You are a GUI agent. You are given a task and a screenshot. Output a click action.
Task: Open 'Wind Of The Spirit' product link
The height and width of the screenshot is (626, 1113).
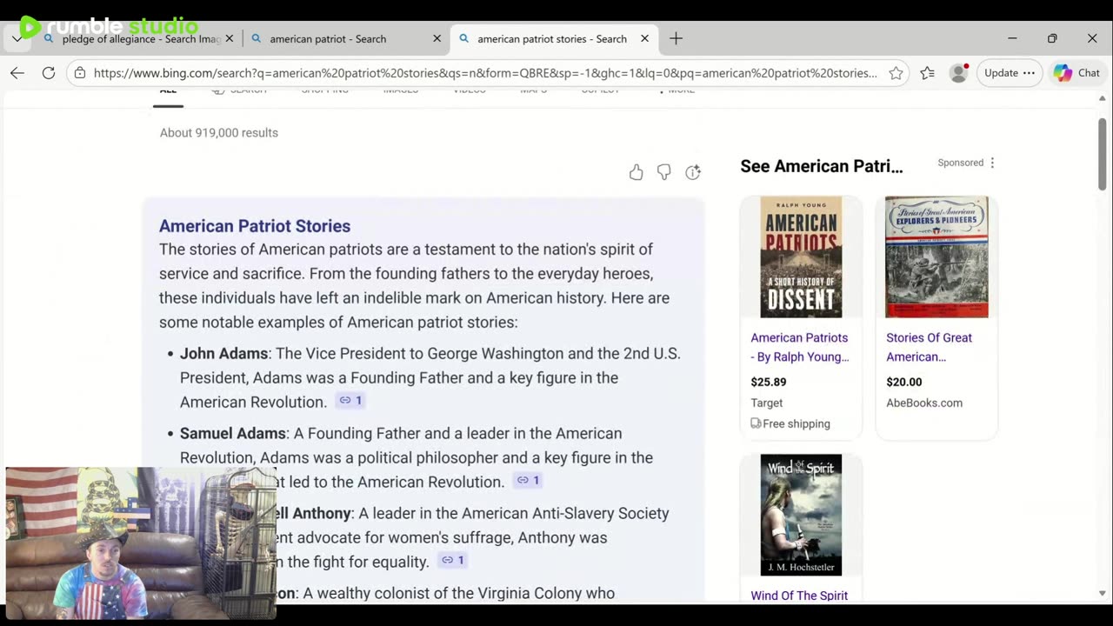pos(799,596)
